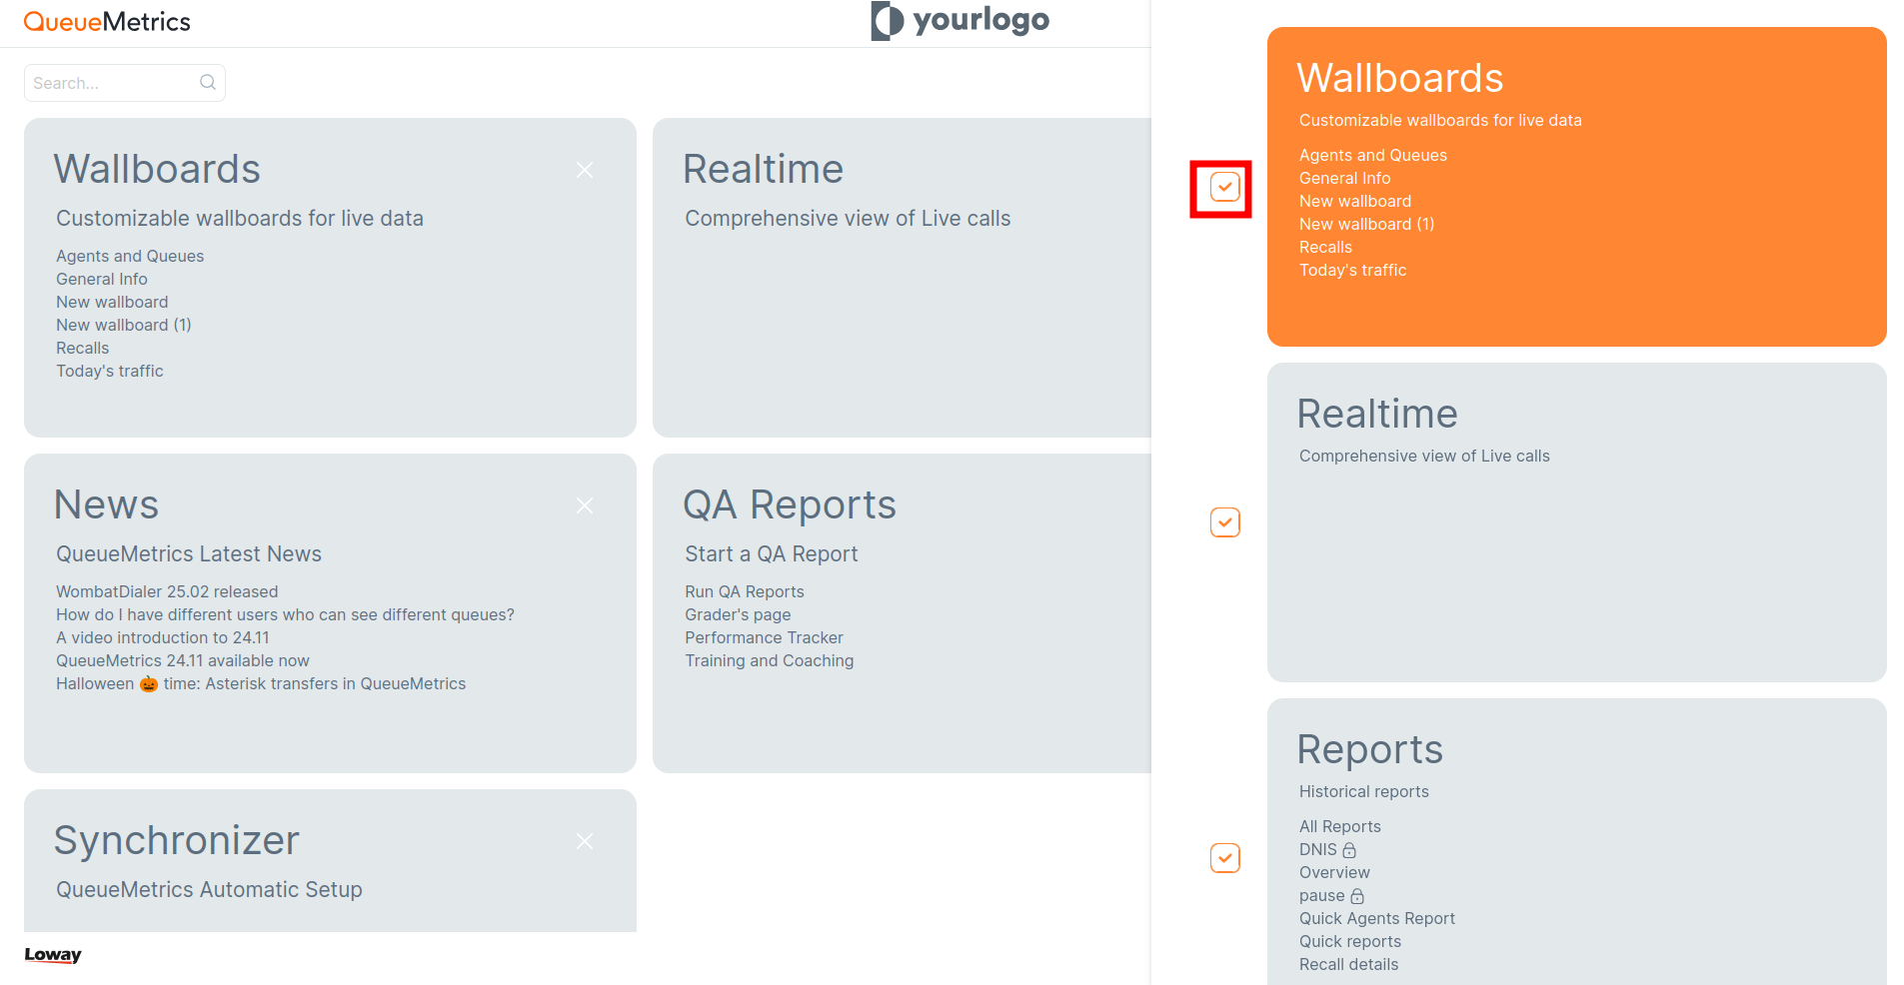
Task: Uncheck the Wallboards checkbox in side panel
Action: 1225,187
